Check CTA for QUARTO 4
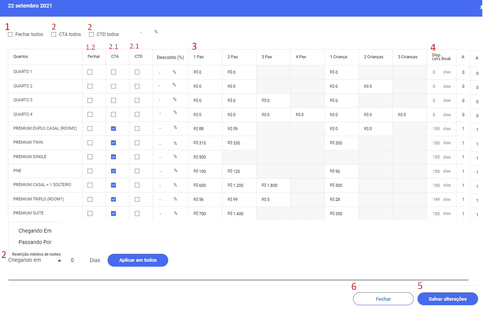The image size is (483, 309). (114, 114)
